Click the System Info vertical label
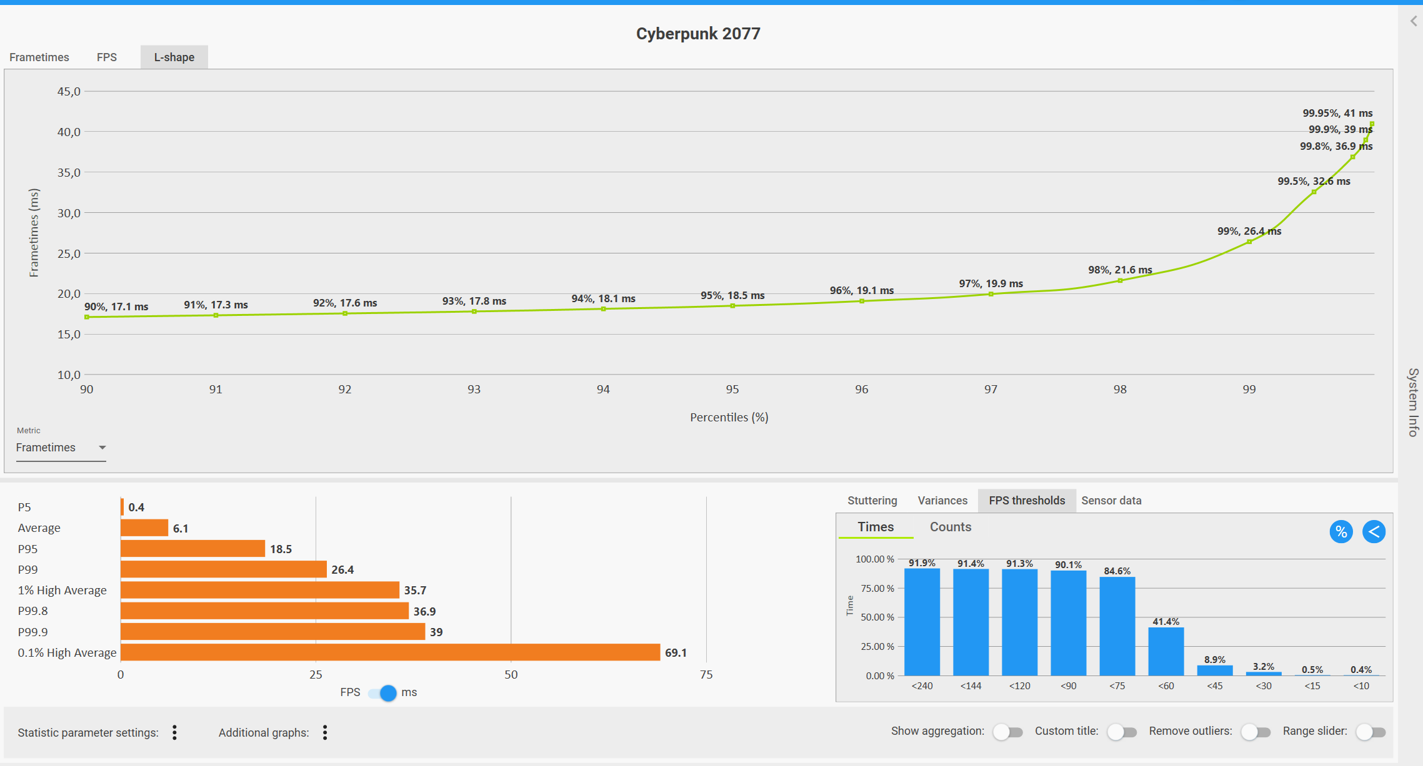Screen dimensions: 1423x766 (x=1412, y=403)
